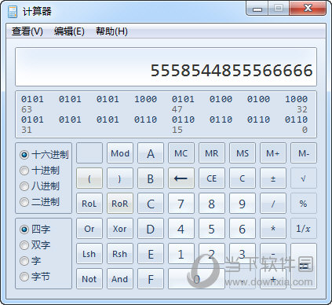332x305 pixels.
Task: Click the division / button
Action: coord(273,204)
